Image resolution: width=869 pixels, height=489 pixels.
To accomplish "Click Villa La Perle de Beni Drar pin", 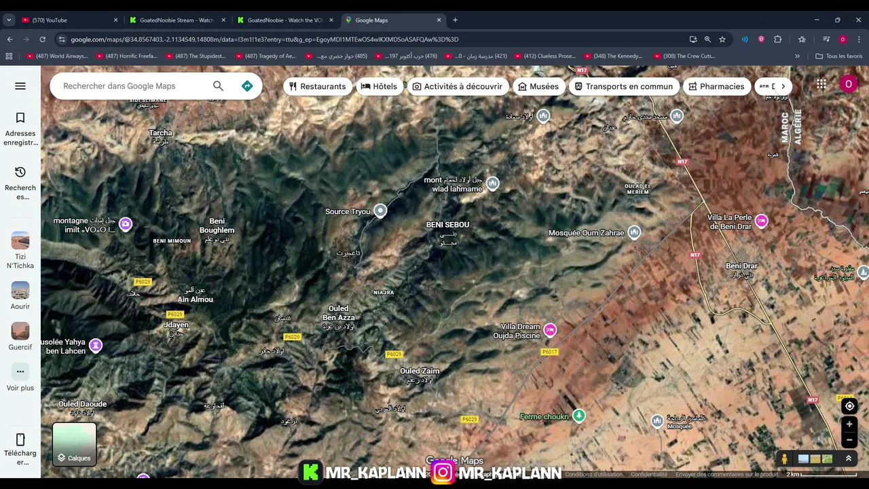I will click(x=761, y=220).
